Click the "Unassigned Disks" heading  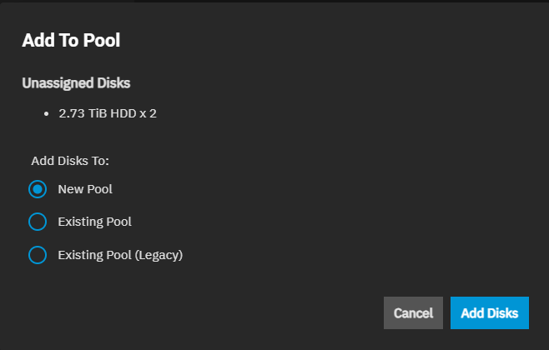(76, 83)
